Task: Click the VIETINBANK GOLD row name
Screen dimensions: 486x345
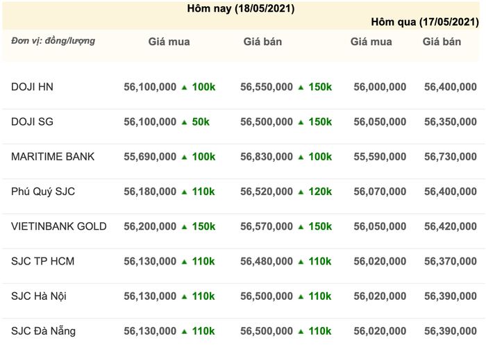Action: point(58,226)
